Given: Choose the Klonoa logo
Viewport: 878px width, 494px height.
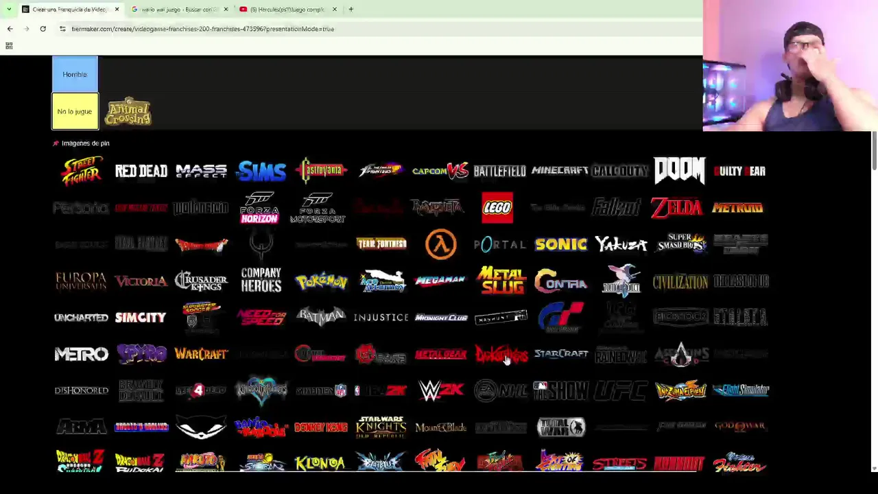Looking at the screenshot, I should [x=320, y=463].
